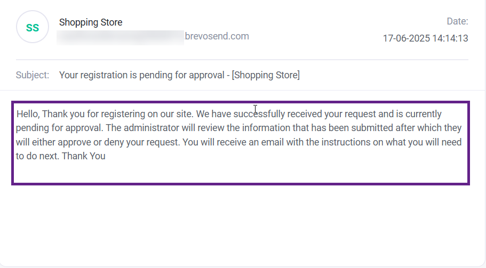Click [Shopping Store] in the subject

click(x=266, y=75)
